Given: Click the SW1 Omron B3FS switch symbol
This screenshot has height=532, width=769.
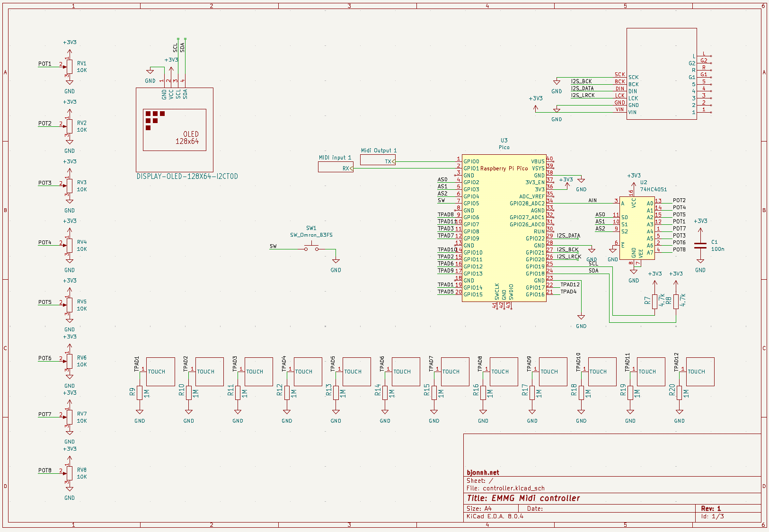Looking at the screenshot, I should [312, 246].
